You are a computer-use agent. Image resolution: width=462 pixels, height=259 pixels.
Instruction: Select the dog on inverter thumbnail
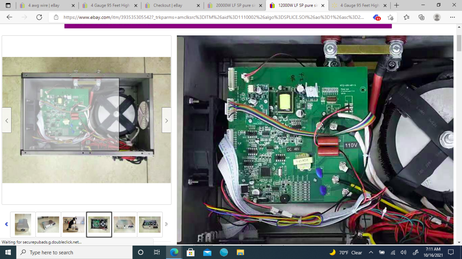pyautogui.click(x=74, y=224)
